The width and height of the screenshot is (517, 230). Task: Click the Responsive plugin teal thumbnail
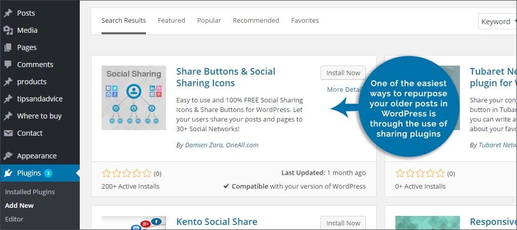(428, 223)
